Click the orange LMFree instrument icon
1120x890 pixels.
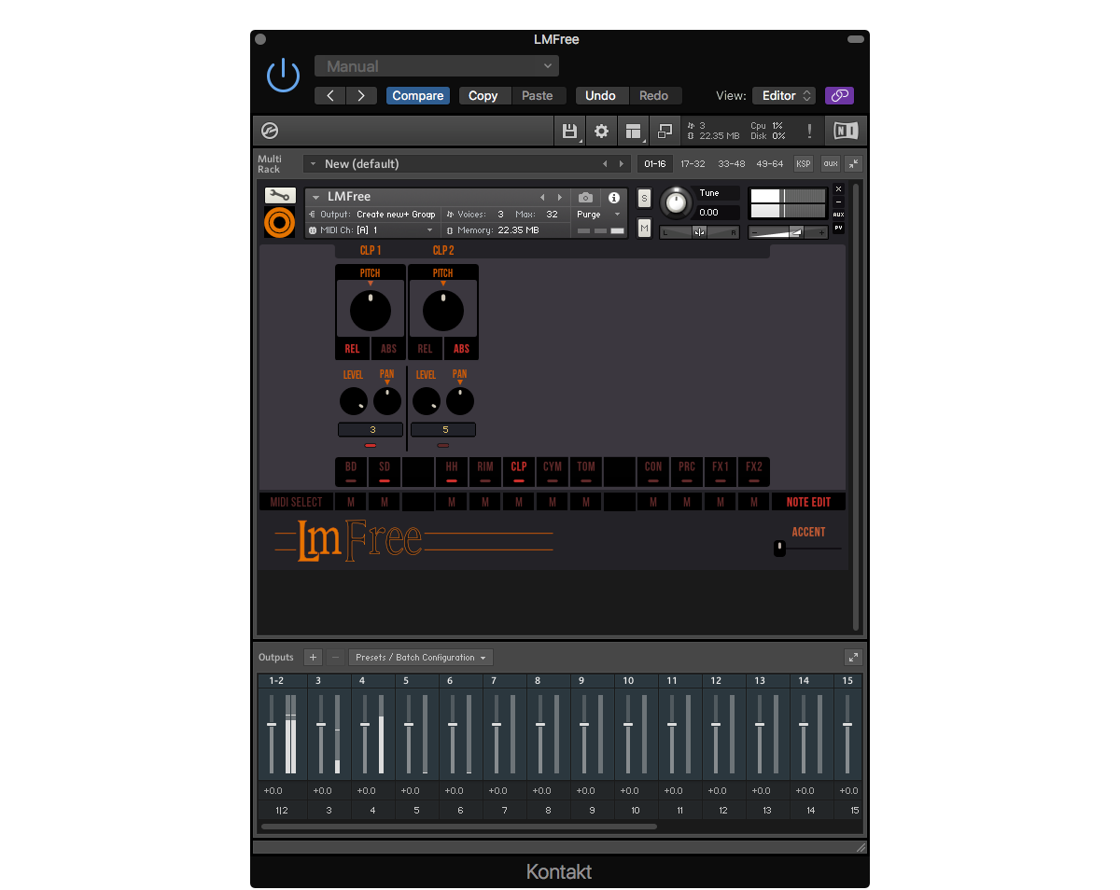click(280, 223)
